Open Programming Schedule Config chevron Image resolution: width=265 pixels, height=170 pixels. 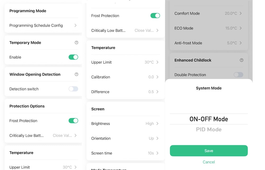click(x=76, y=25)
